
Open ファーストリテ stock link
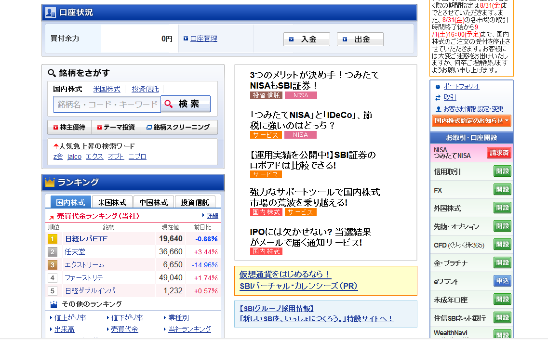tap(84, 278)
